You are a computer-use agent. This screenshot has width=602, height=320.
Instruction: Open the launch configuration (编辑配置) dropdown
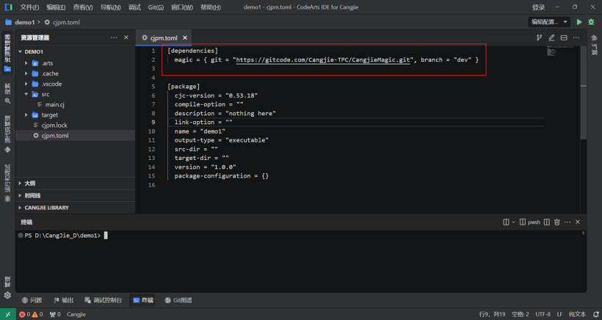click(549, 22)
